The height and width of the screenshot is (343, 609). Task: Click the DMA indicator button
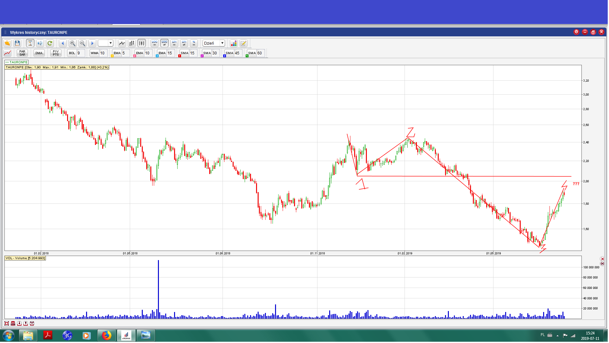39,53
